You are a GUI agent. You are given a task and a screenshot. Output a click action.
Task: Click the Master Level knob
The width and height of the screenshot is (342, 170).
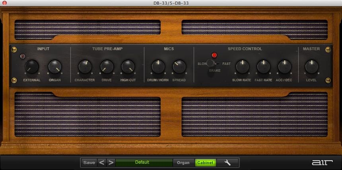311,66
